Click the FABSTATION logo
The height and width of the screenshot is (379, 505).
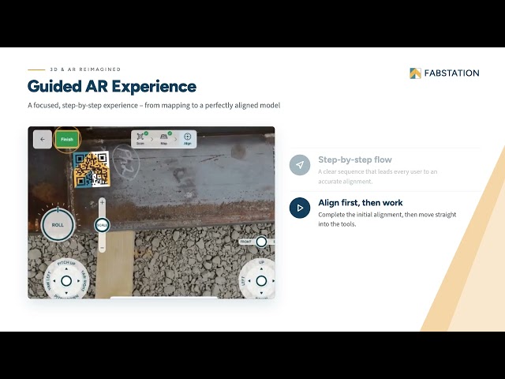pos(444,73)
